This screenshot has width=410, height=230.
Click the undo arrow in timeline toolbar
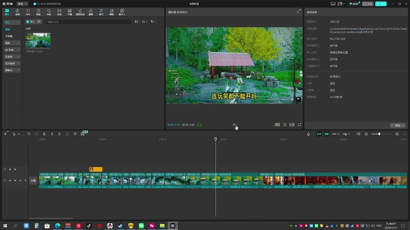coord(29,134)
